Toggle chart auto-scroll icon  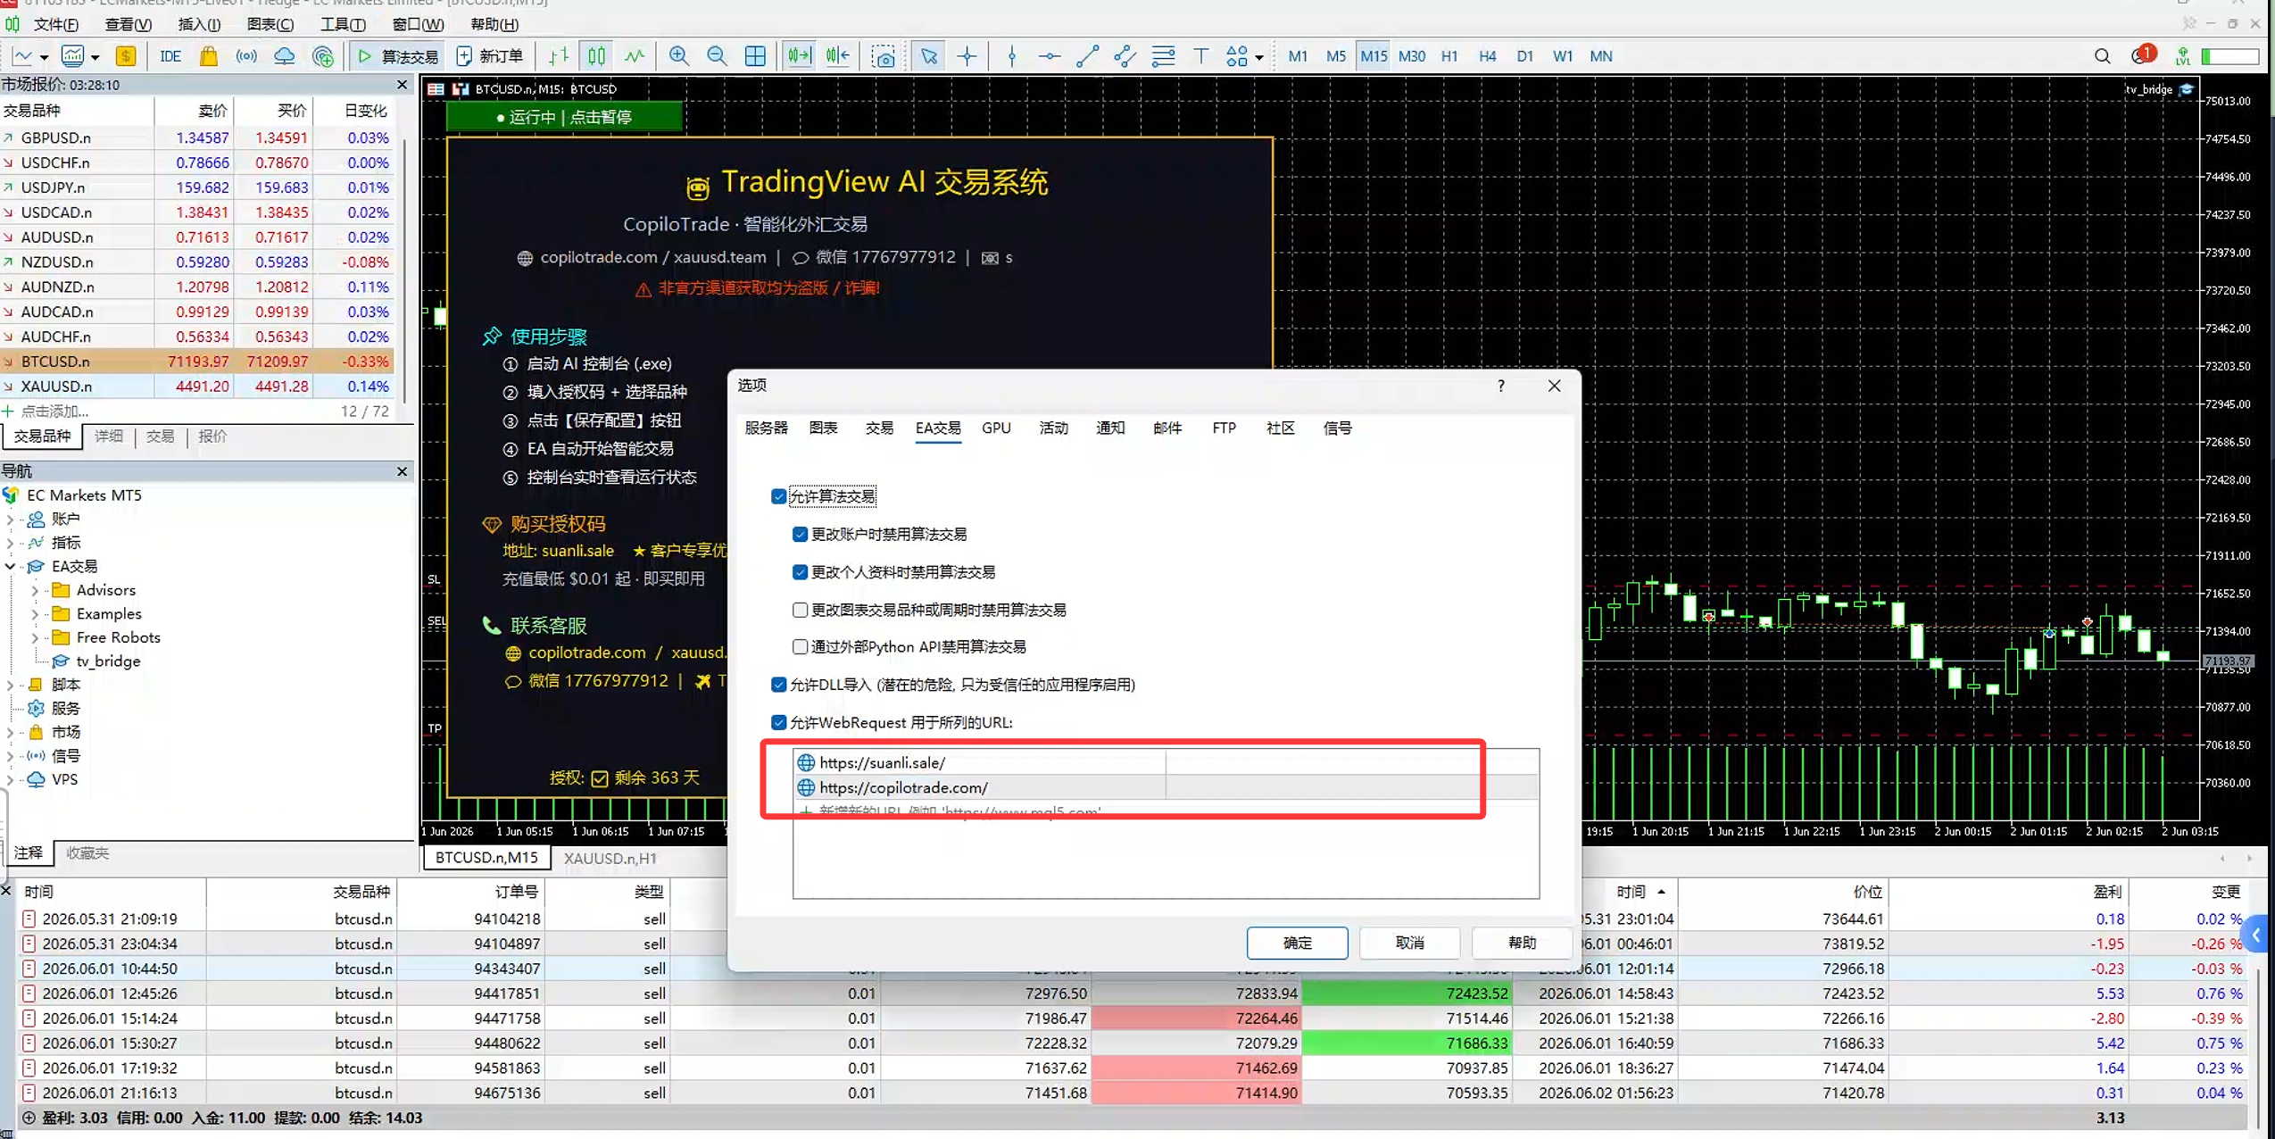[x=800, y=56]
